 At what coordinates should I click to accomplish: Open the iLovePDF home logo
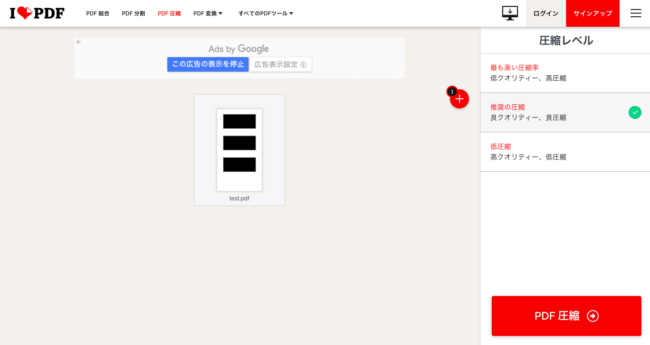(37, 13)
